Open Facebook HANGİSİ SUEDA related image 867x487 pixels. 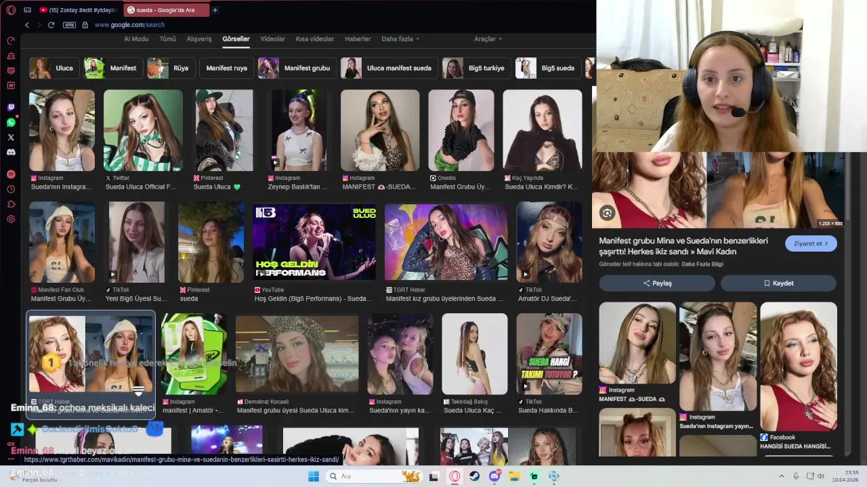click(799, 365)
